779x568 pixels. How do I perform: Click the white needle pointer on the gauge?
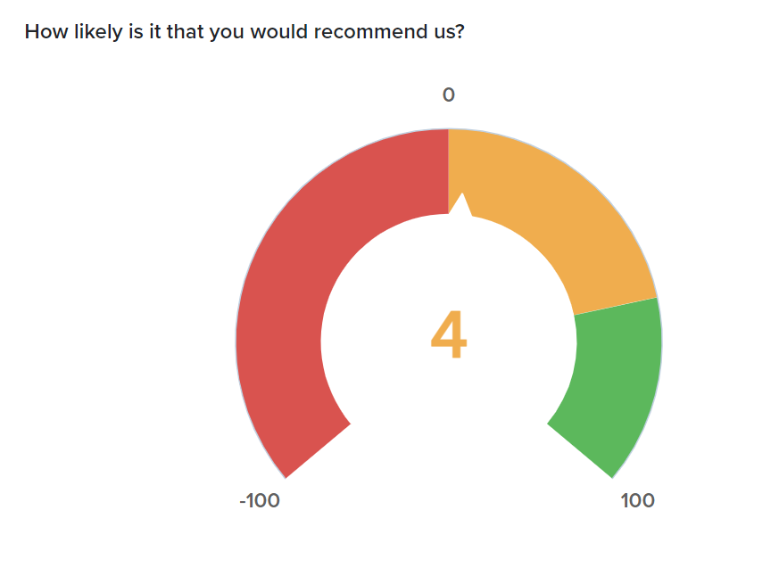point(460,205)
